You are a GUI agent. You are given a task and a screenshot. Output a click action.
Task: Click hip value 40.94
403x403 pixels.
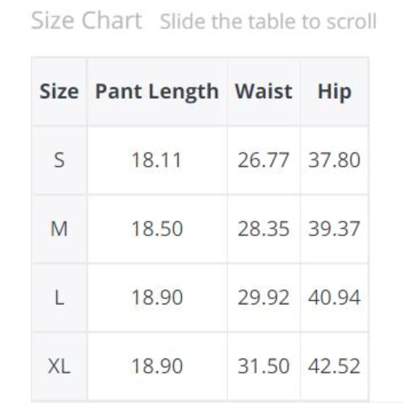[334, 298]
